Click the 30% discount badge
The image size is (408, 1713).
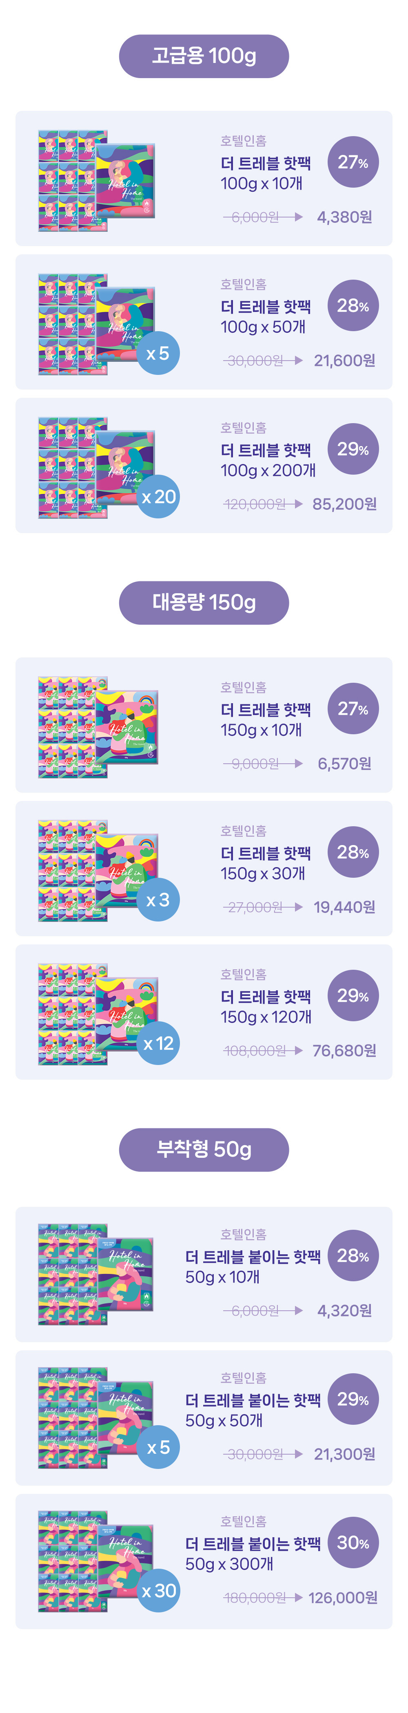point(353,1543)
